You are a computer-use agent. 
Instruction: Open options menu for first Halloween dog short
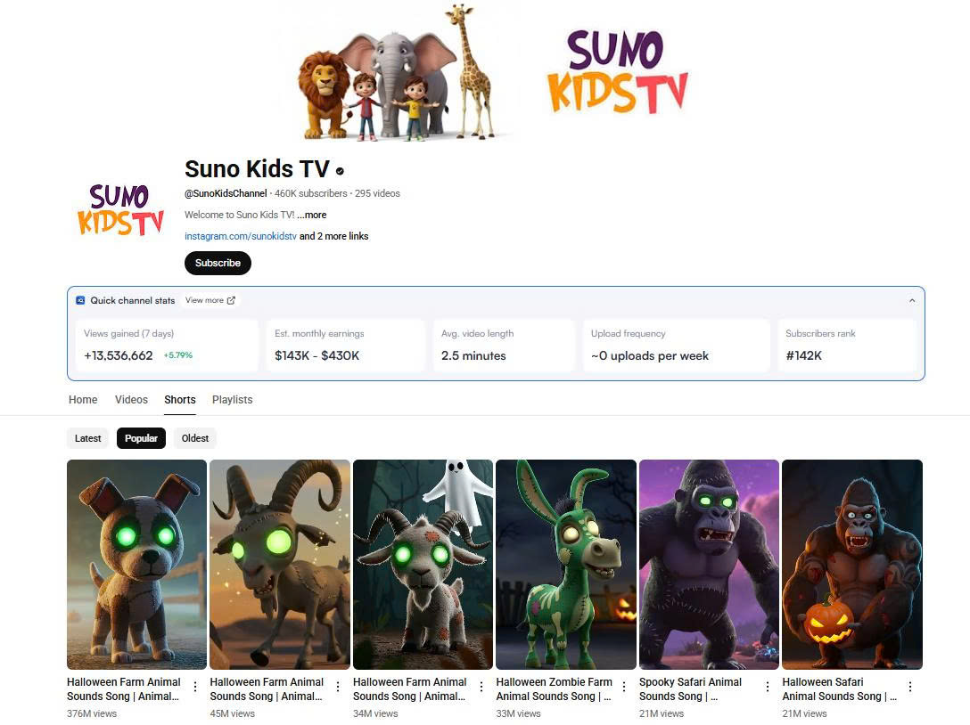pos(195,687)
